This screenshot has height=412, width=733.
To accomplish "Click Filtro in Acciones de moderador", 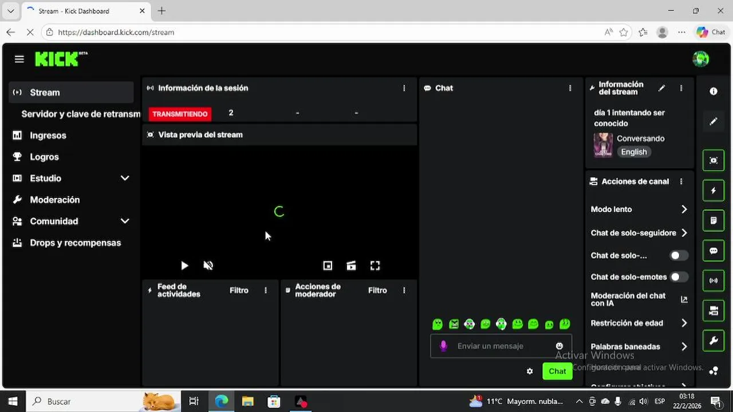I will [x=377, y=290].
